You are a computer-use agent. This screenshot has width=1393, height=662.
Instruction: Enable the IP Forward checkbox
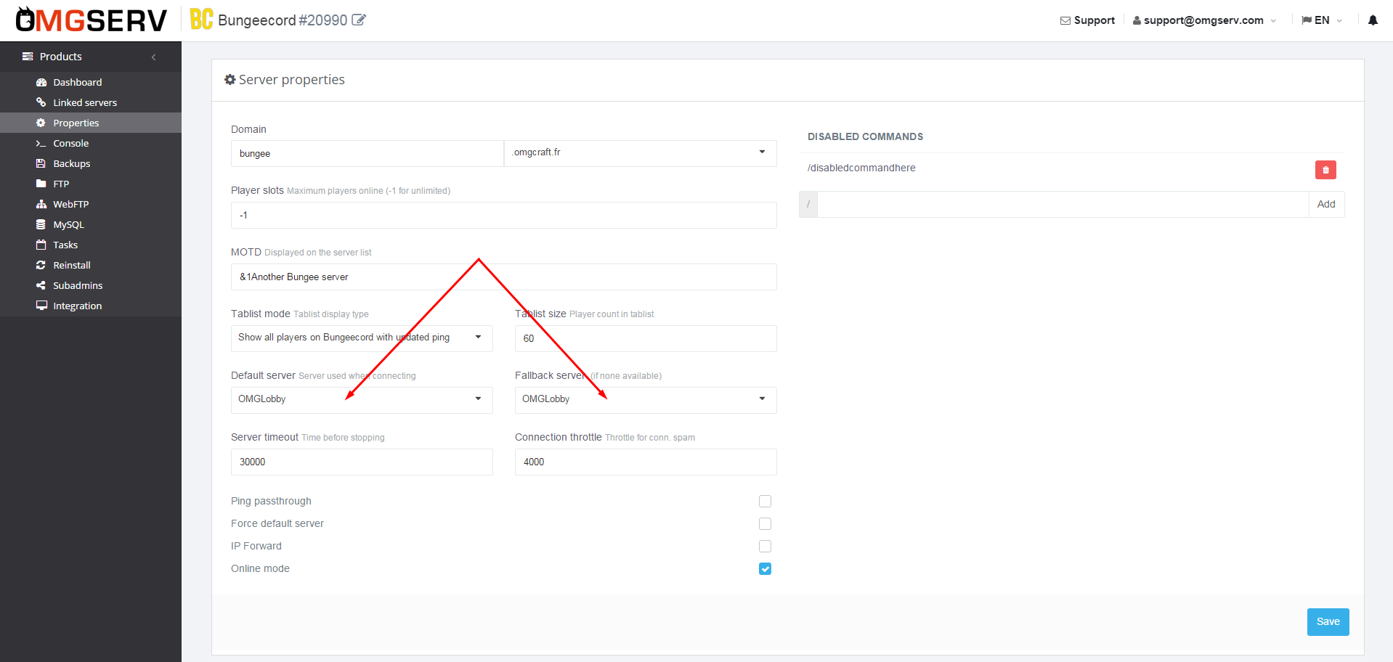765,546
